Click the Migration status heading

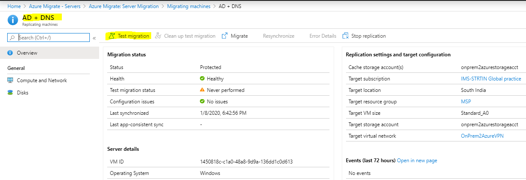[127, 55]
